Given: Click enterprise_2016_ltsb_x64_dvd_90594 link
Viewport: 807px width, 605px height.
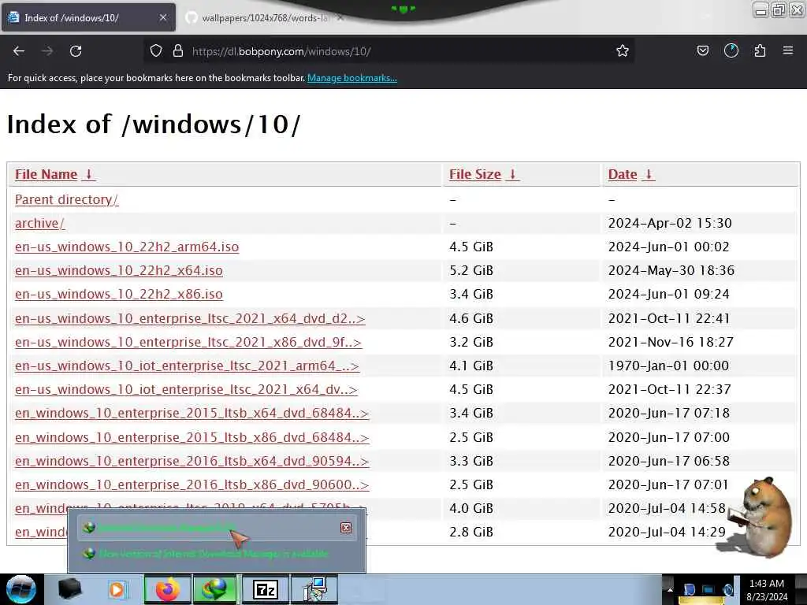Looking at the screenshot, I should 192,461.
